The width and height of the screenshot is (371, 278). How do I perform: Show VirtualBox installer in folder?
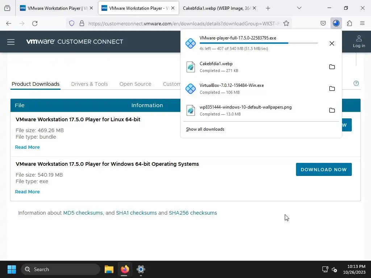pyautogui.click(x=332, y=89)
